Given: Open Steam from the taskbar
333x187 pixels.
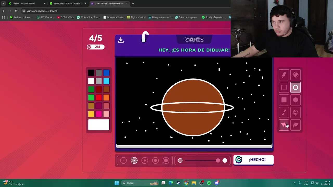Looking at the screenshot, I should [x=178, y=183].
